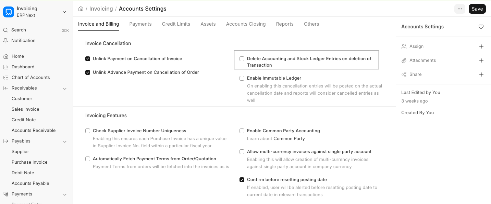Viewport: 491px width, 204px height.
Task: Open the Accounts Closing tab
Action: (x=246, y=24)
